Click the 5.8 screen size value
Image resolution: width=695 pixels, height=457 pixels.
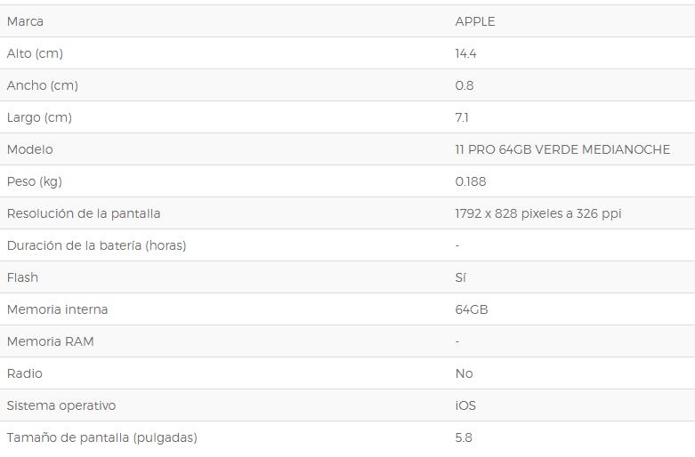pos(464,437)
